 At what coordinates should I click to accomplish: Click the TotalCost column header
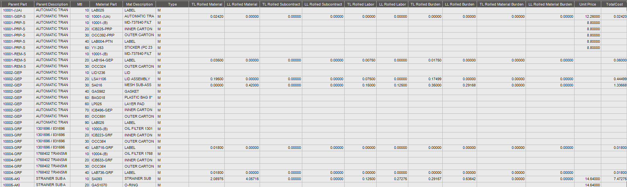click(x=614, y=4)
